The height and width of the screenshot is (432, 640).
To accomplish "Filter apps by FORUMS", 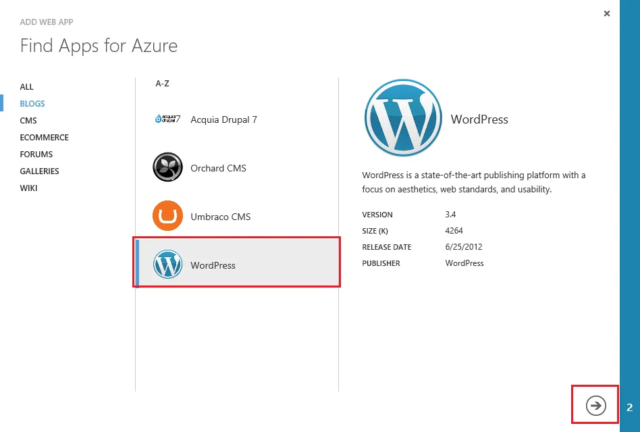I will point(36,155).
